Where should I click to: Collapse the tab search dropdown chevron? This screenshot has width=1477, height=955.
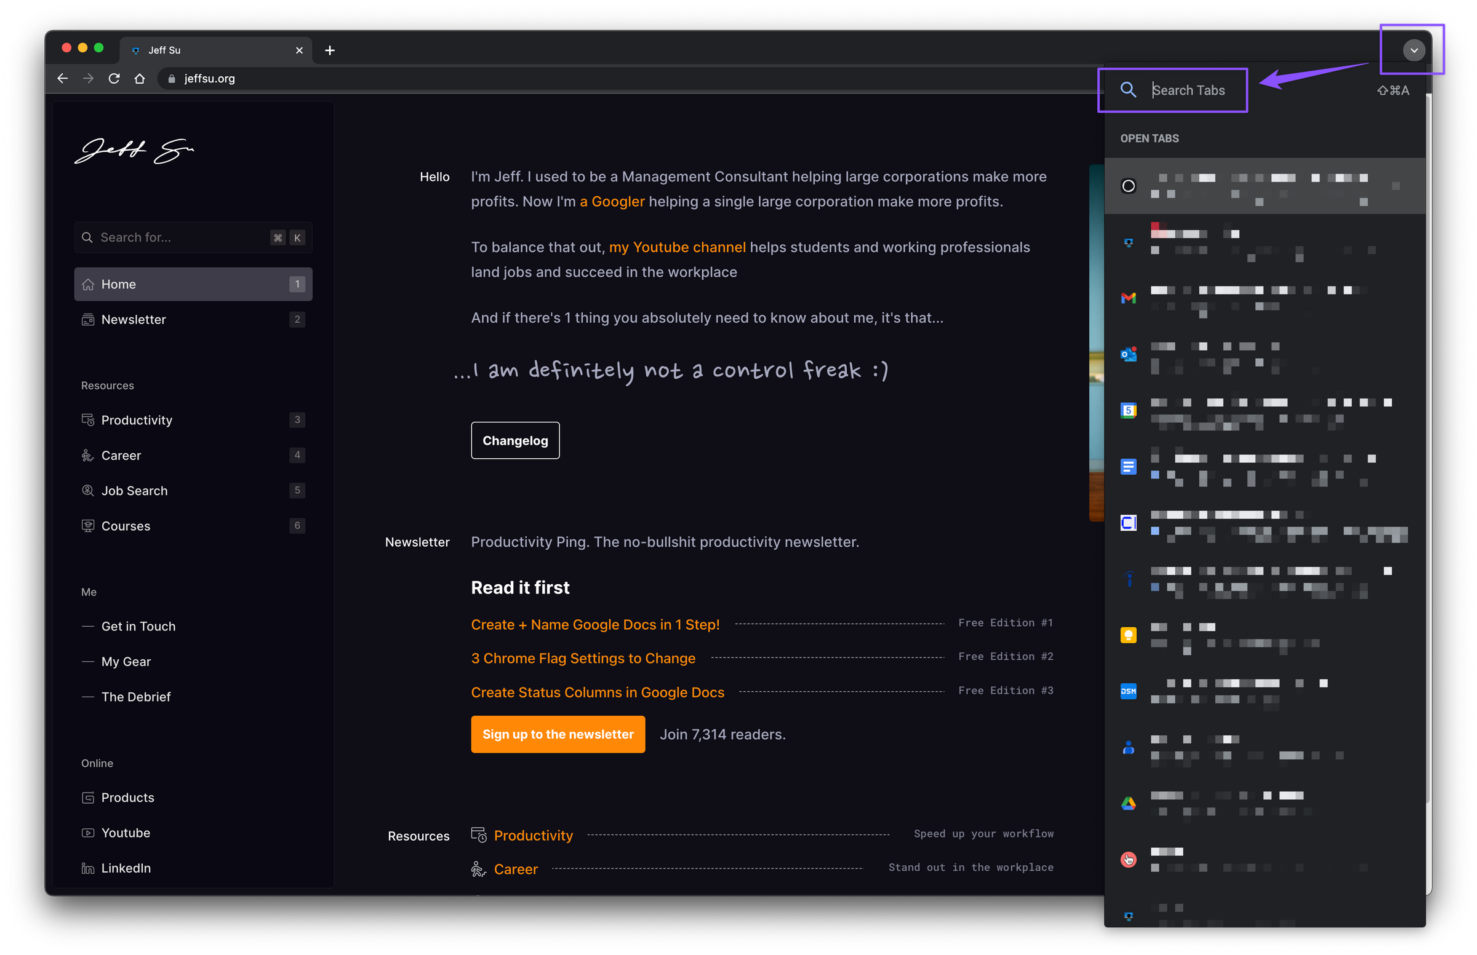pos(1413,50)
